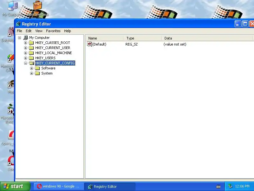Select the (Default) value name

click(99, 44)
